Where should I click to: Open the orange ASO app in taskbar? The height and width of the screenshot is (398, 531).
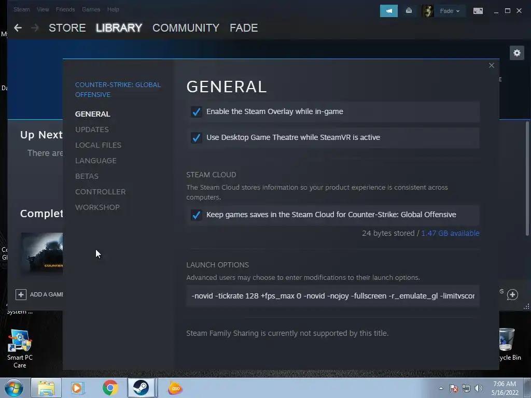point(175,388)
